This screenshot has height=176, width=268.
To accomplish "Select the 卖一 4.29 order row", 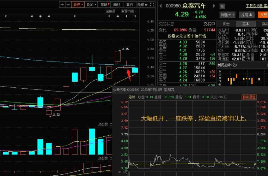I will tap(187, 58).
